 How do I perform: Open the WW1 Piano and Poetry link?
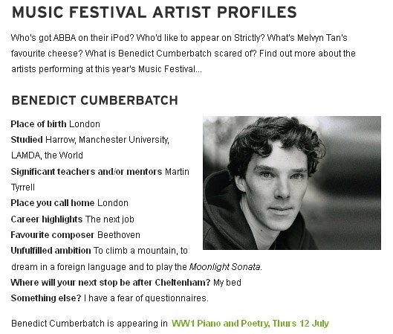click(250, 324)
